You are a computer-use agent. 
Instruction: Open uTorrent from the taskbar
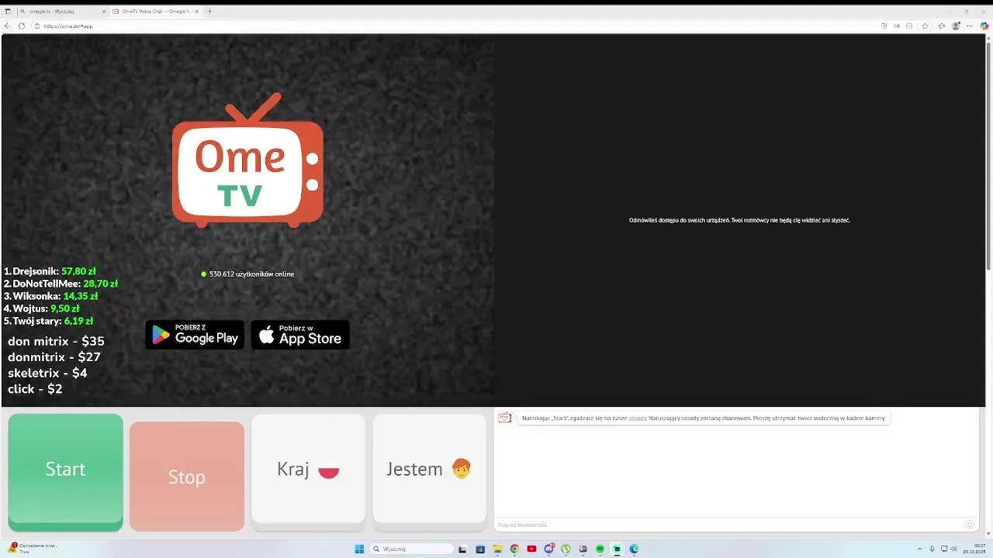click(x=566, y=549)
